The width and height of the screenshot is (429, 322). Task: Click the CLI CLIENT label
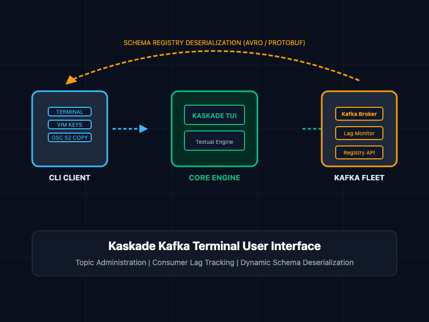[70, 178]
